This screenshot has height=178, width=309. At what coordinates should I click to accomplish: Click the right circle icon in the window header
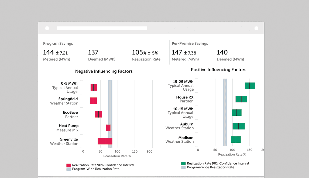click(x=256, y=28)
